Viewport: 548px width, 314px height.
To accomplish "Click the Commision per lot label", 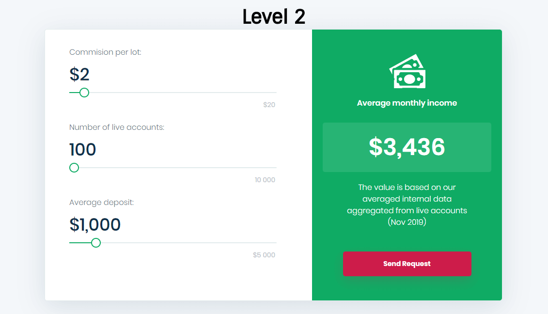I will [x=105, y=52].
